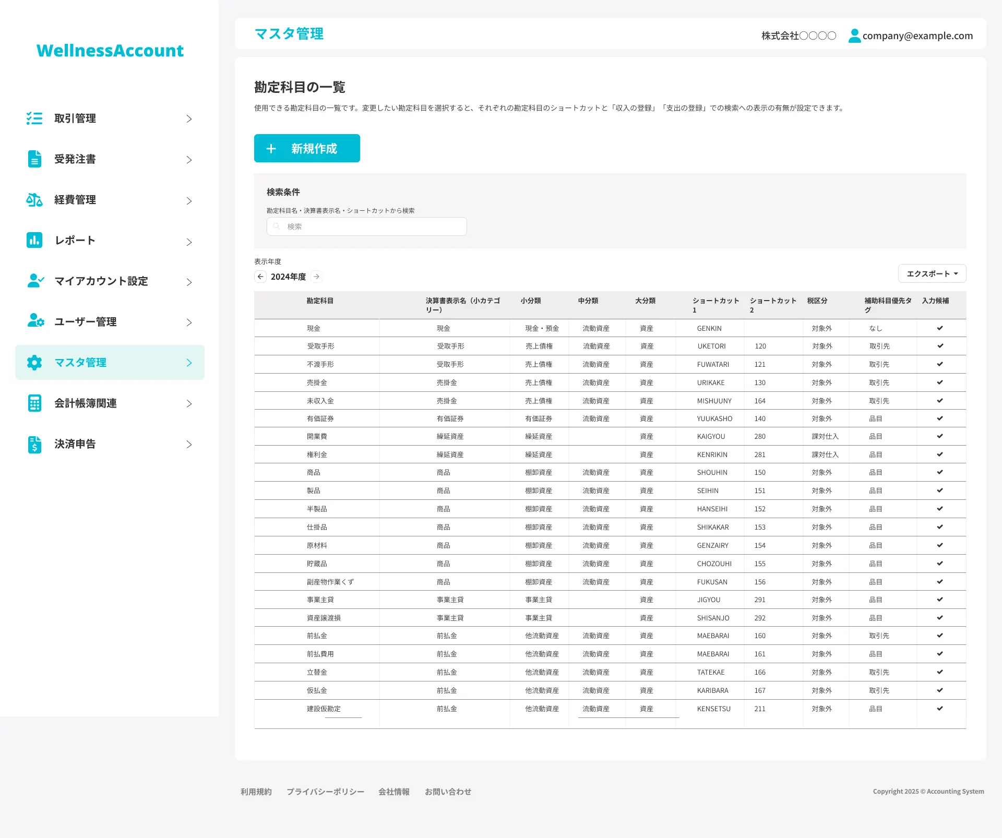Expand the 取引管理 chevron arrow

click(189, 119)
